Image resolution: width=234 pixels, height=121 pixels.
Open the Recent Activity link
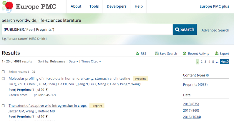coord(198,54)
